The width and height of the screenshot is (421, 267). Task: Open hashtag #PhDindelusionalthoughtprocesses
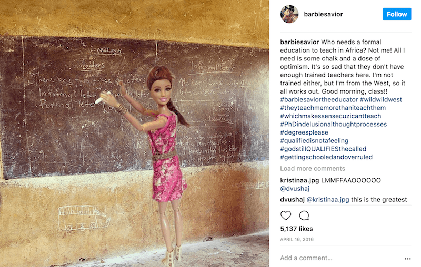pyautogui.click(x=334, y=124)
